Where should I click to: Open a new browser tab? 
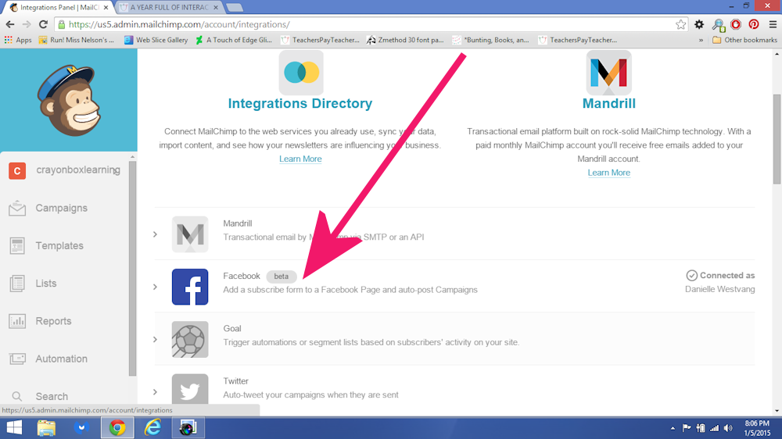click(x=234, y=8)
